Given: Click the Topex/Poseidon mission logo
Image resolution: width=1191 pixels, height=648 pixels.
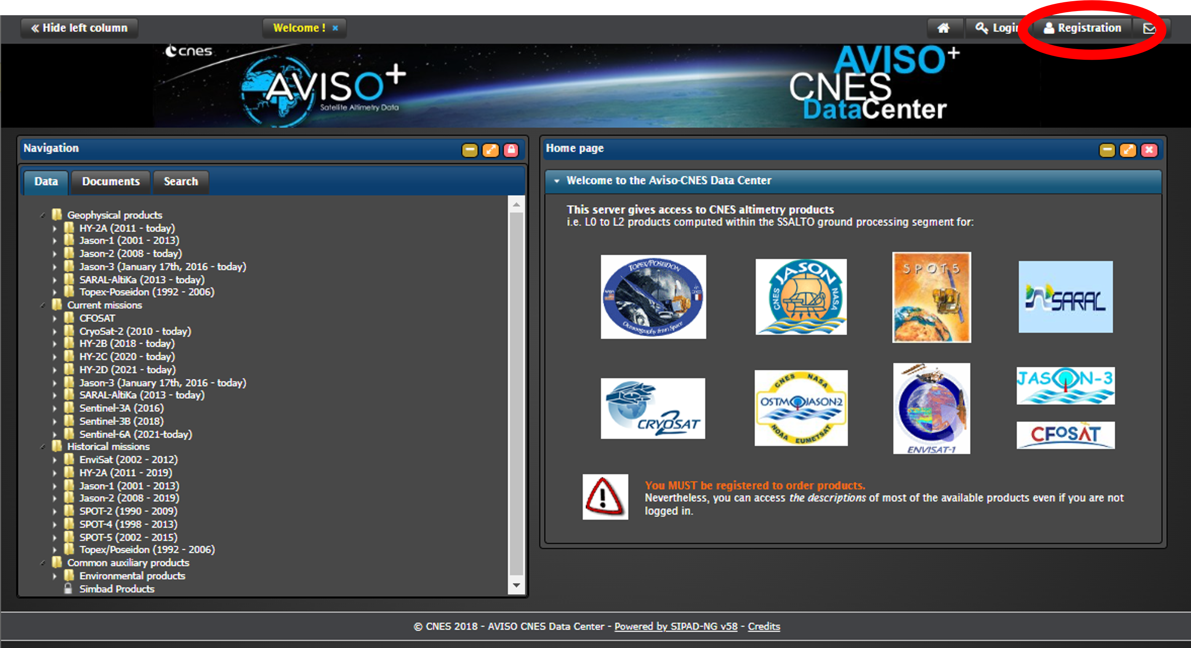Looking at the screenshot, I should 653,297.
